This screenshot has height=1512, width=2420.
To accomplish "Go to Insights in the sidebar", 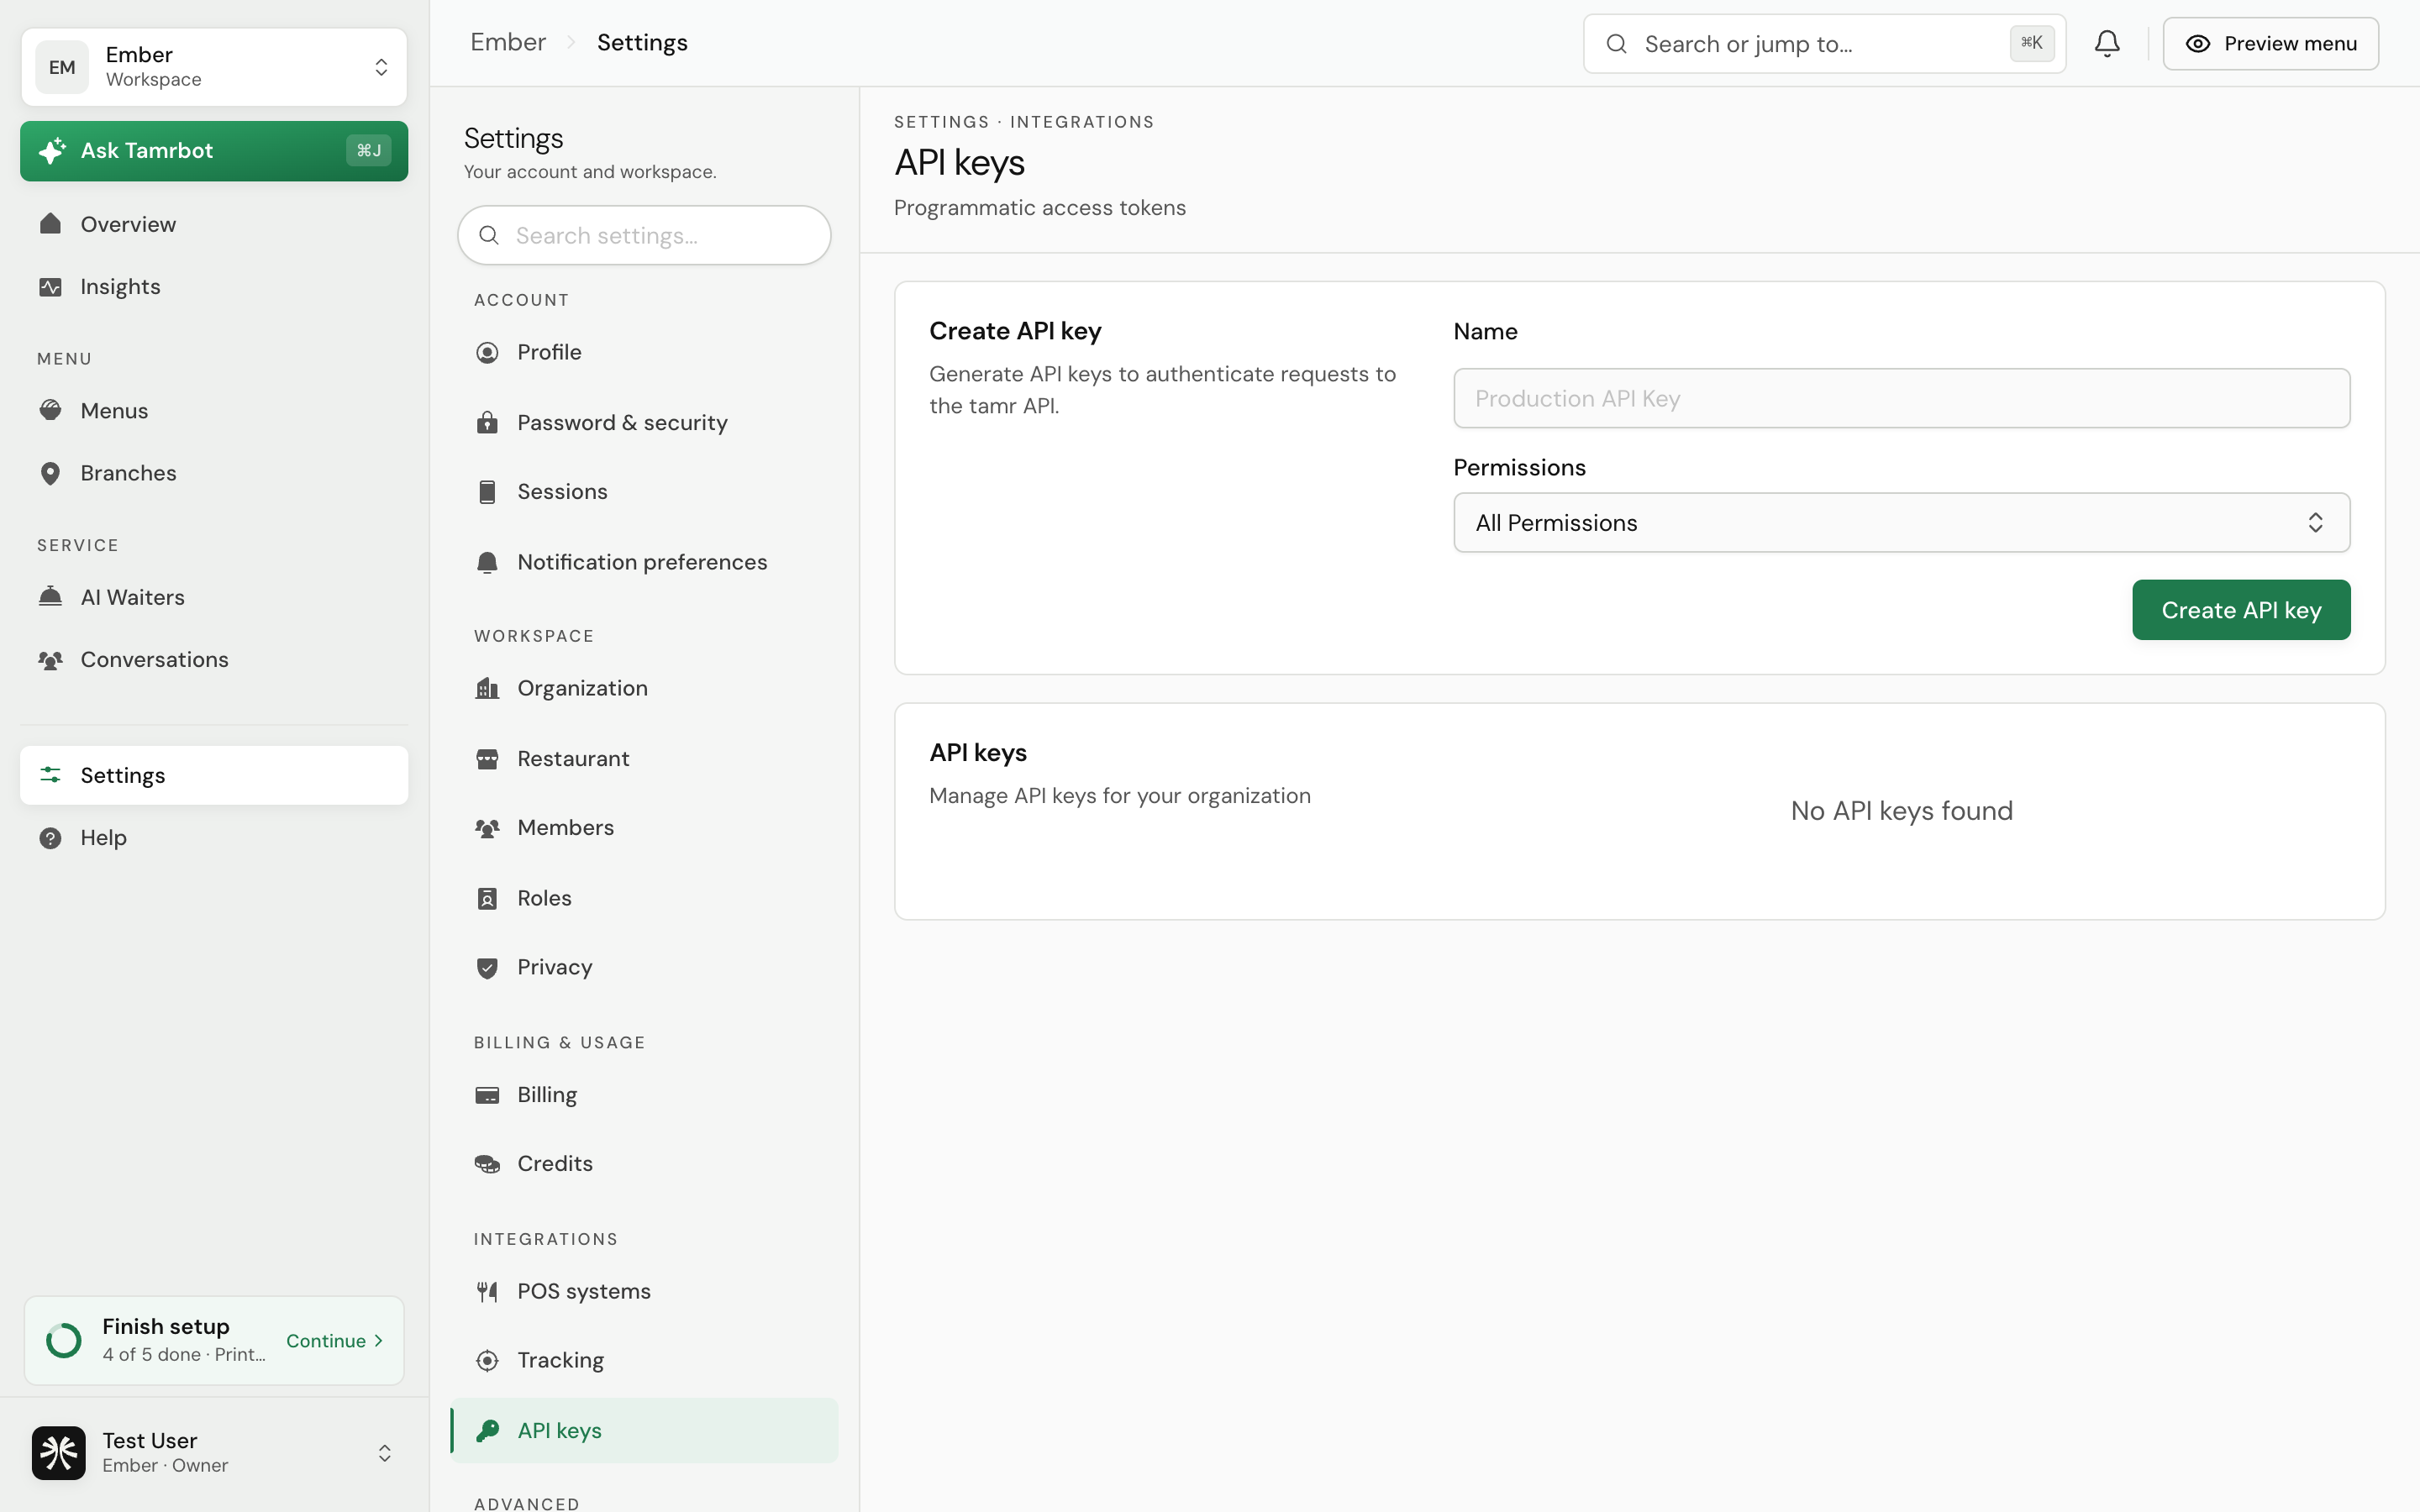I will (x=214, y=287).
